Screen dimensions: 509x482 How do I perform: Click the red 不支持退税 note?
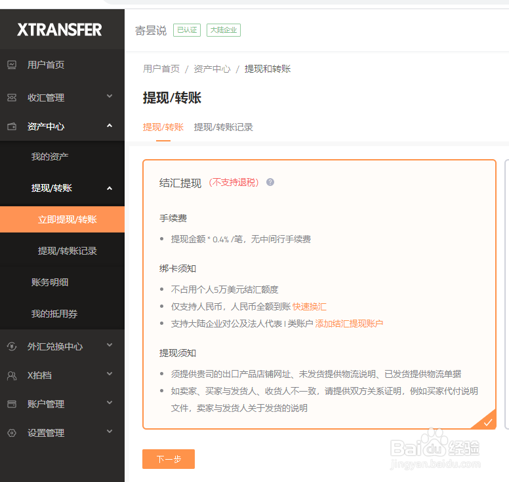click(234, 183)
